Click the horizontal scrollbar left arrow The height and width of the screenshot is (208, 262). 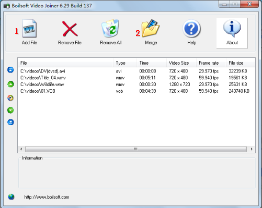pyautogui.click(x=21, y=149)
